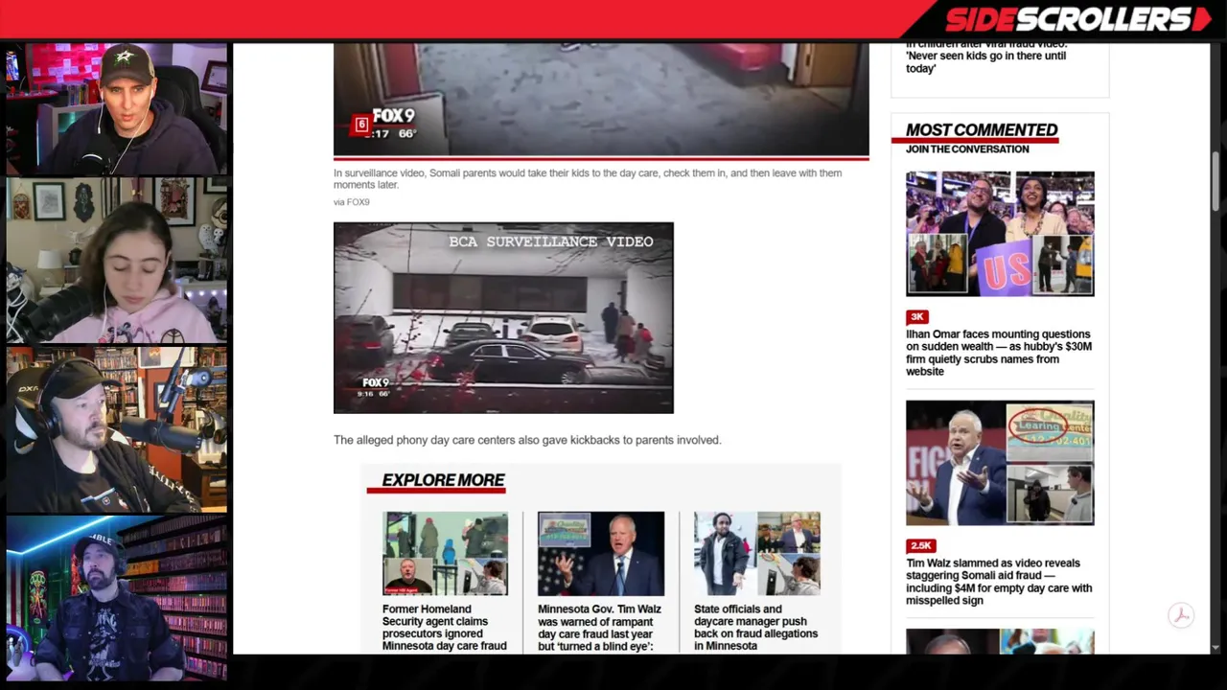The height and width of the screenshot is (690, 1227).
Task: Click the webcam feed of the woman in pink hoodie
Action: pyautogui.click(x=117, y=261)
